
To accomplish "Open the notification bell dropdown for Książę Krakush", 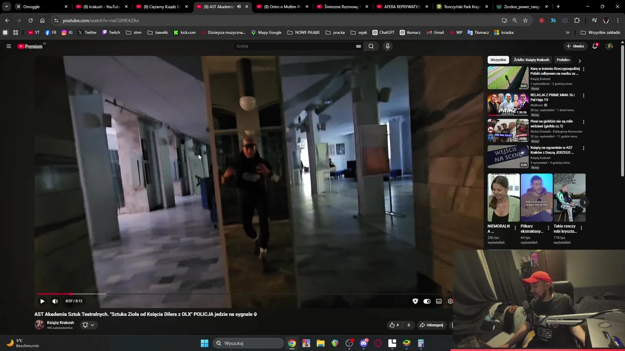I will (88, 325).
